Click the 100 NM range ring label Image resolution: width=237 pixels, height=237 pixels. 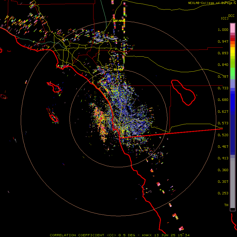point(119,21)
